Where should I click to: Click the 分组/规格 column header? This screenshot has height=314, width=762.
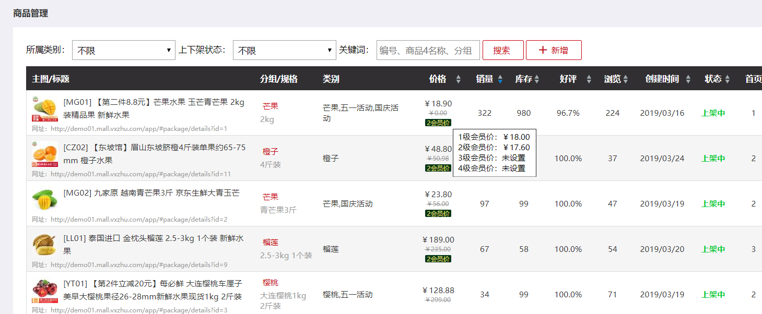click(279, 79)
